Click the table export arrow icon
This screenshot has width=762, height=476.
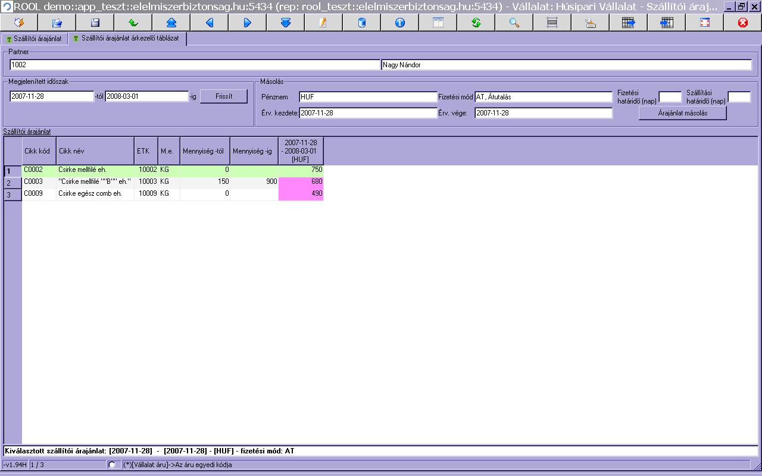[x=629, y=23]
